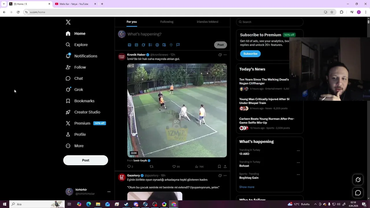This screenshot has width=370, height=208.
Task: Switch to irlandas tekkesi tab
Action: pyautogui.click(x=208, y=22)
